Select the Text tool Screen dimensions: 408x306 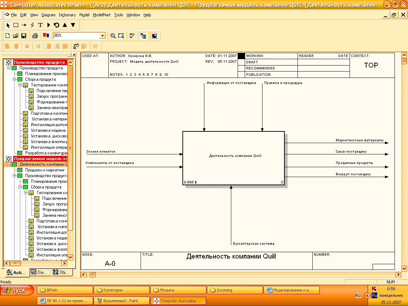(40, 25)
